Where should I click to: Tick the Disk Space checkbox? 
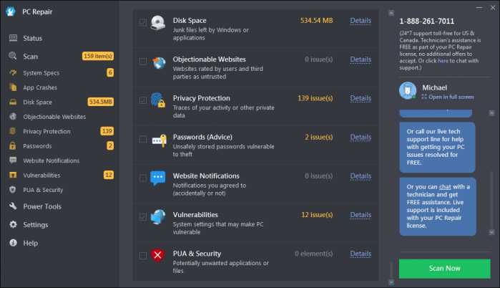pyautogui.click(x=143, y=22)
